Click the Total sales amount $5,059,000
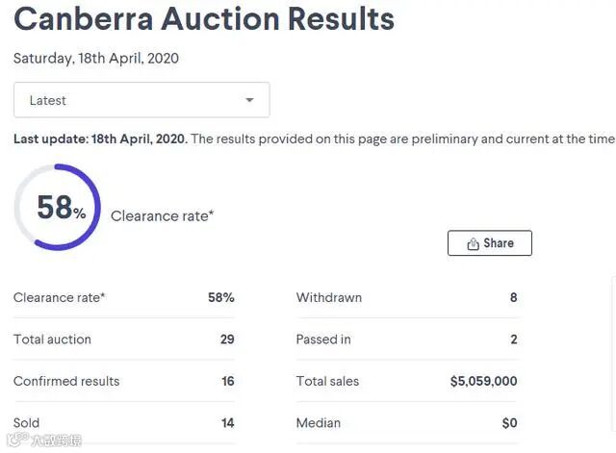 (x=483, y=381)
